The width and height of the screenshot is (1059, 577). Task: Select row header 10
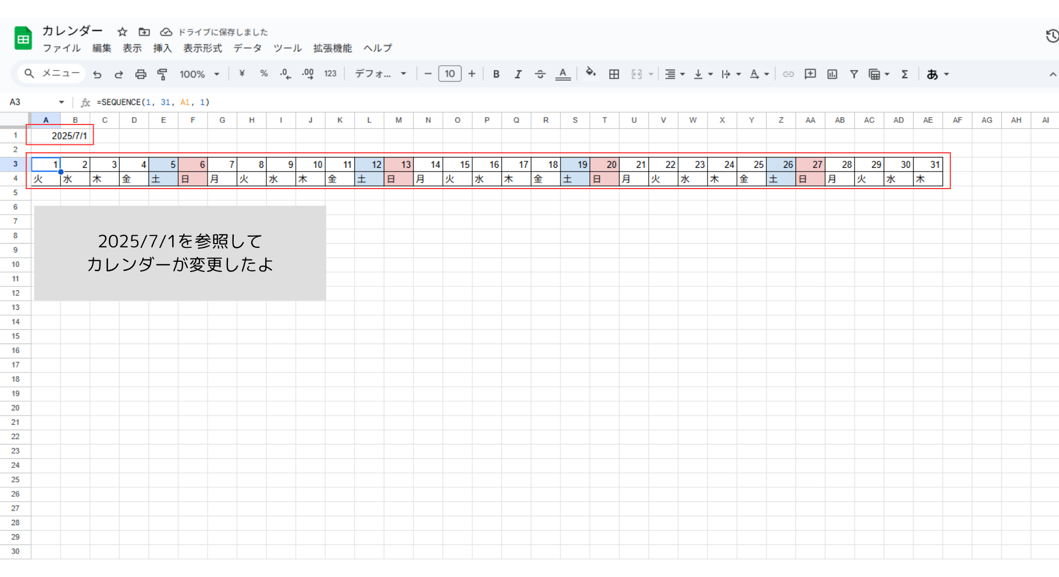16,264
